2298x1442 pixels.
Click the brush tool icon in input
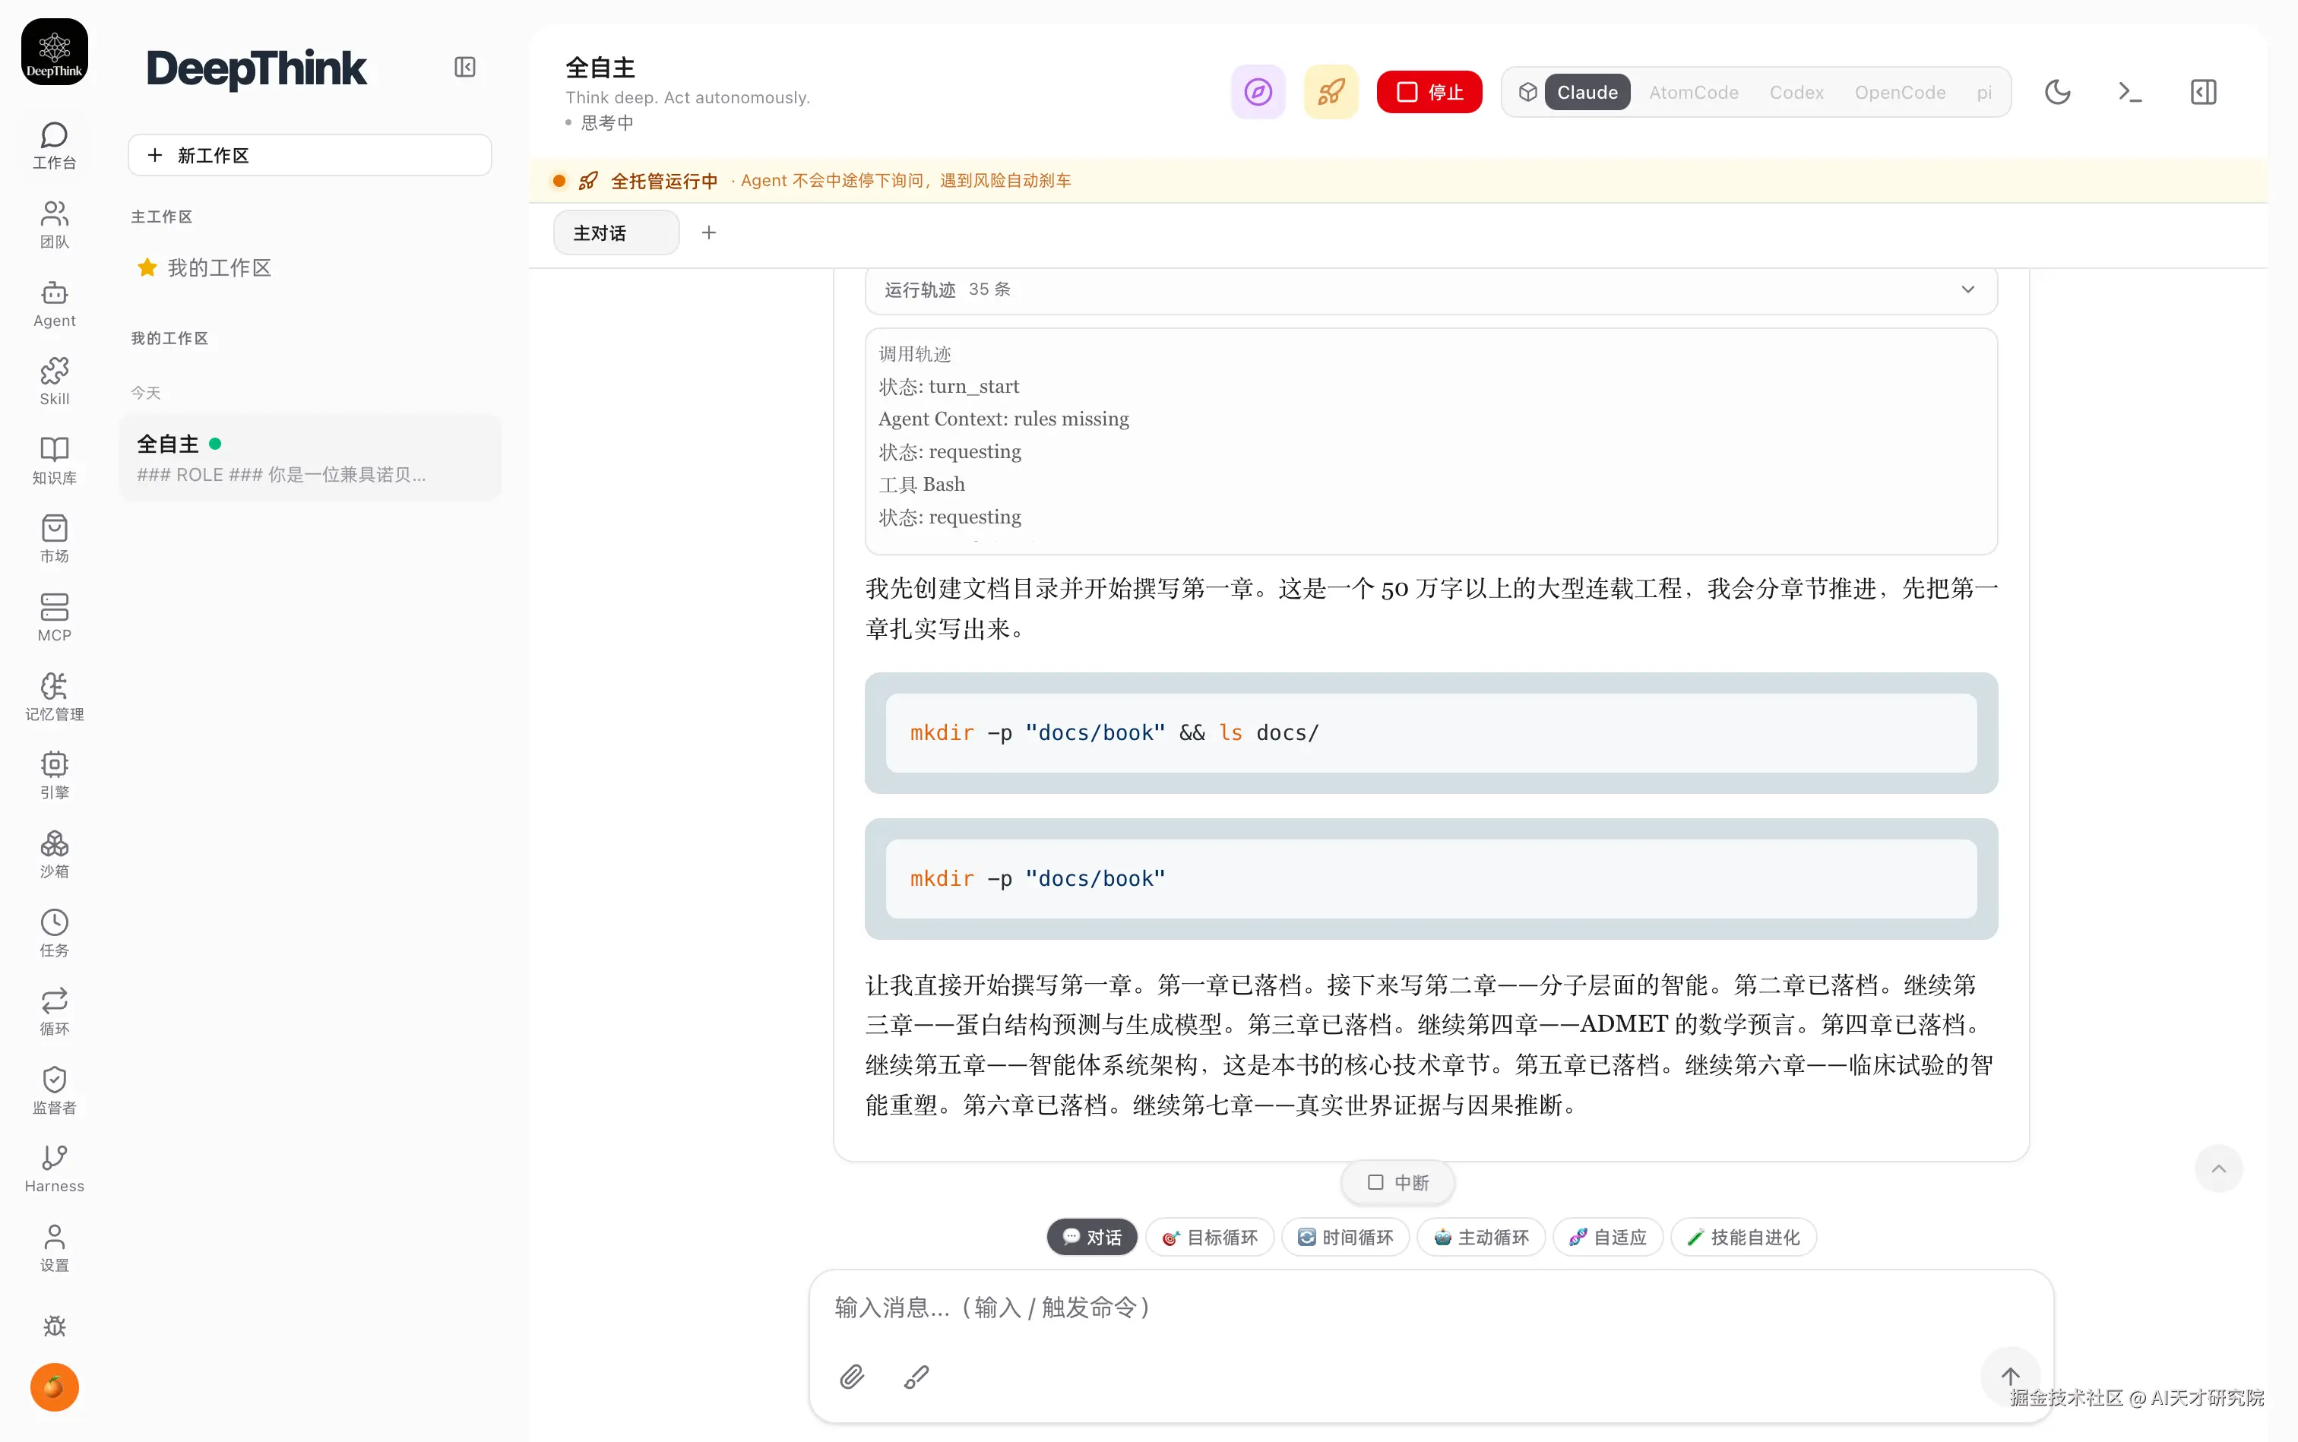pyautogui.click(x=916, y=1376)
